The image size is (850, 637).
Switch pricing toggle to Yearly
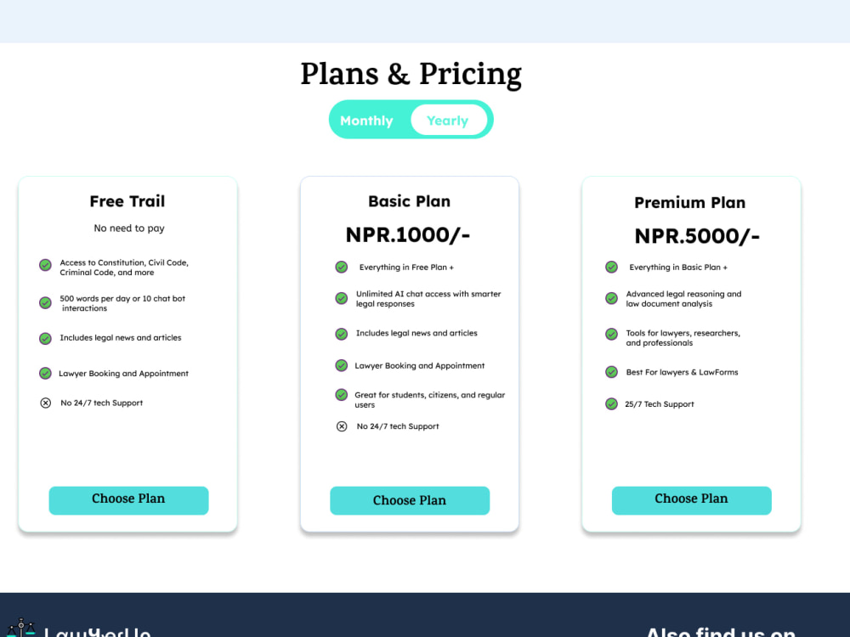[x=448, y=121]
